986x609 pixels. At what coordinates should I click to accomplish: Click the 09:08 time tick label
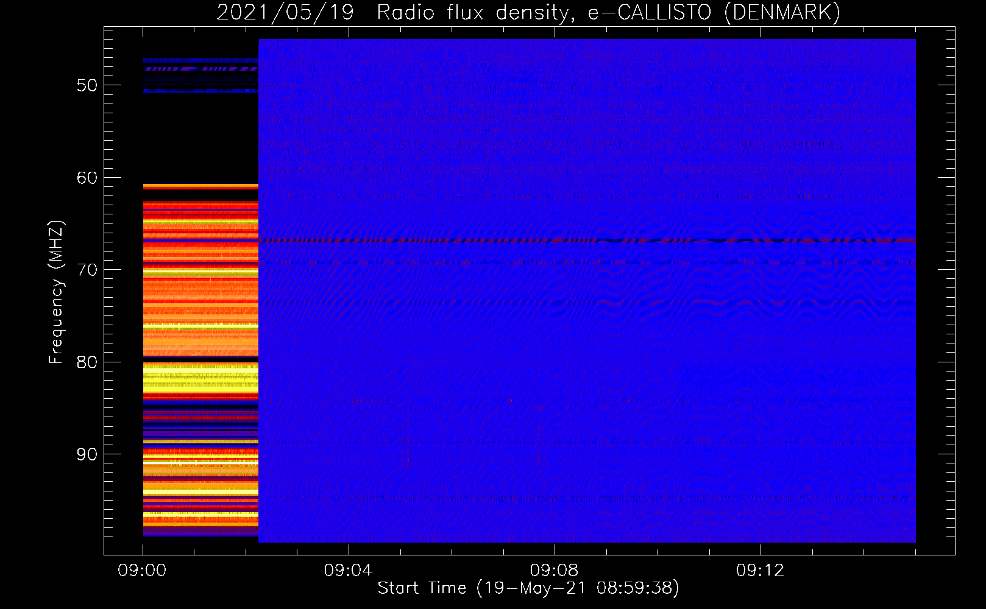(555, 571)
